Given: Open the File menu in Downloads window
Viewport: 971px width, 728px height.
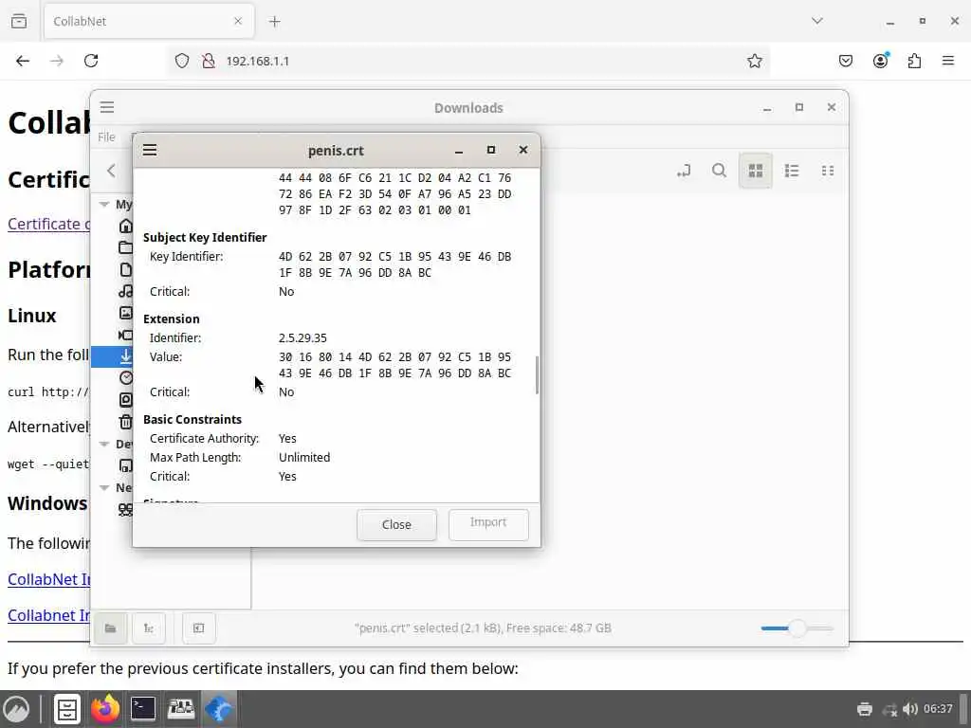Looking at the screenshot, I should (106, 136).
